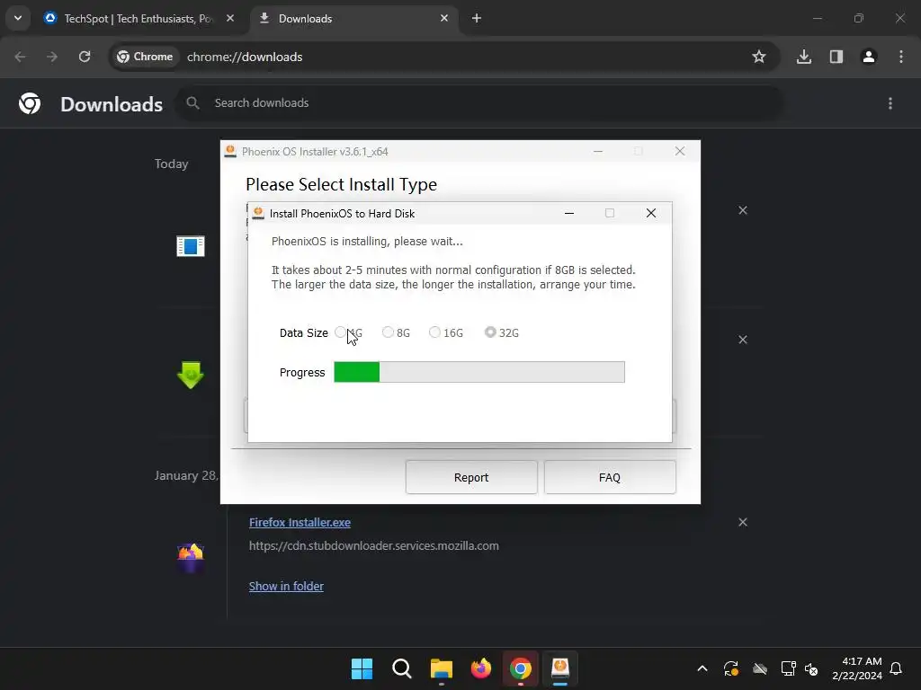Minimize the Install PhoenixOS to Hard Disk dialog
The height and width of the screenshot is (690, 921).
(569, 213)
